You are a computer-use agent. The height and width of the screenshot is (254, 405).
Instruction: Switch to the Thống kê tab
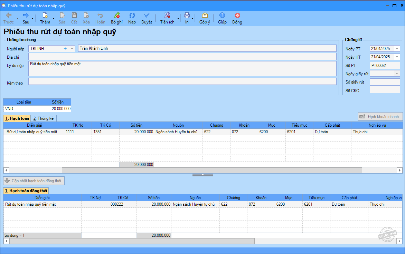[x=44, y=118]
